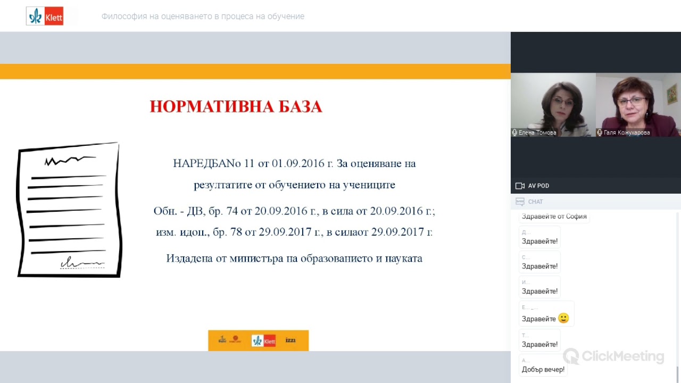Select Галя Кожухарова video thumbnail

click(x=638, y=105)
